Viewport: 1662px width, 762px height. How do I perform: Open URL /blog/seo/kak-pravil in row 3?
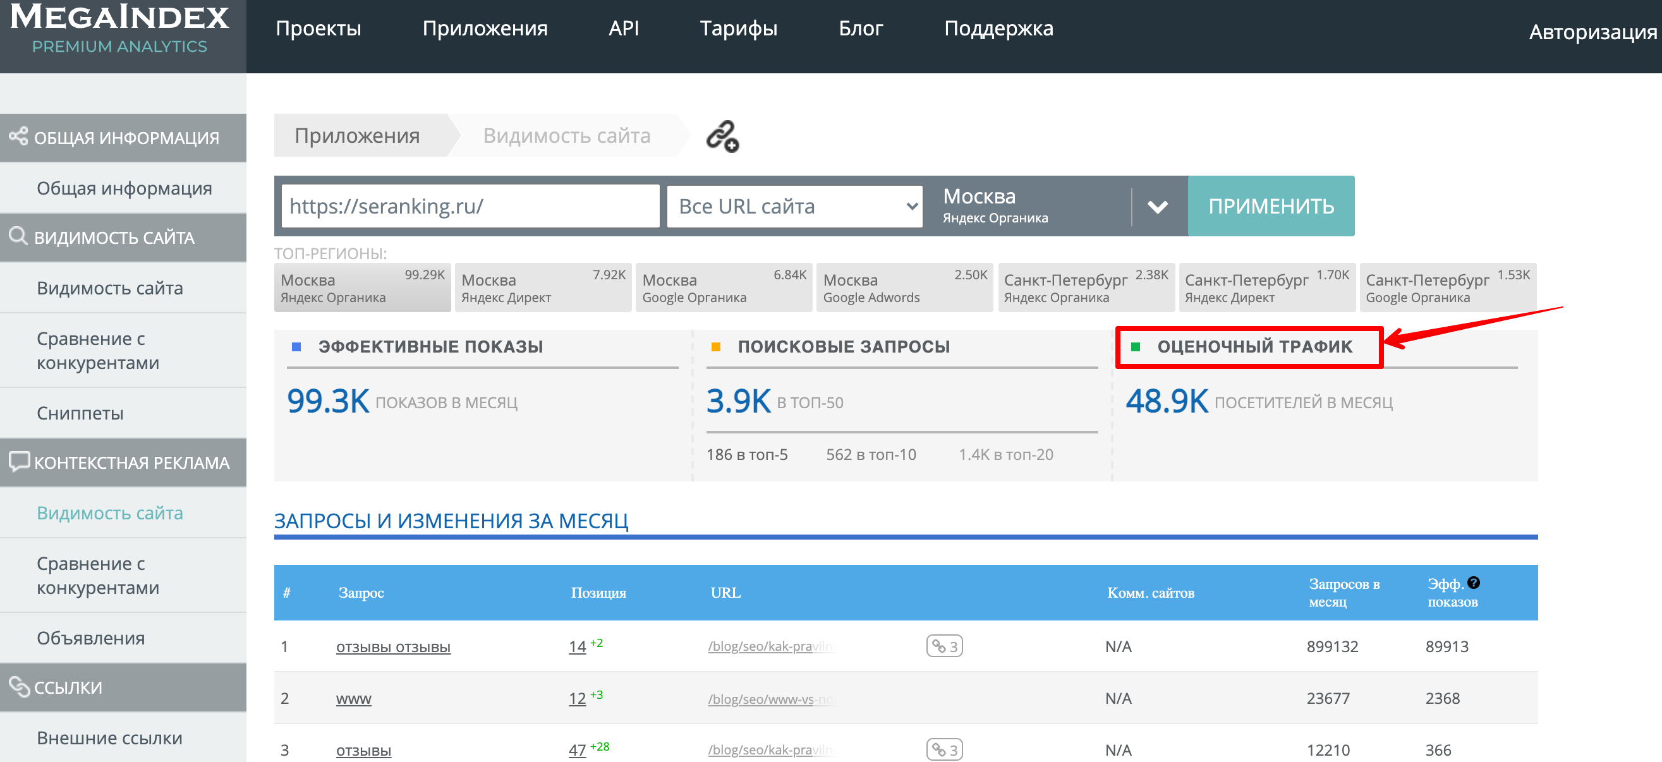tap(772, 751)
